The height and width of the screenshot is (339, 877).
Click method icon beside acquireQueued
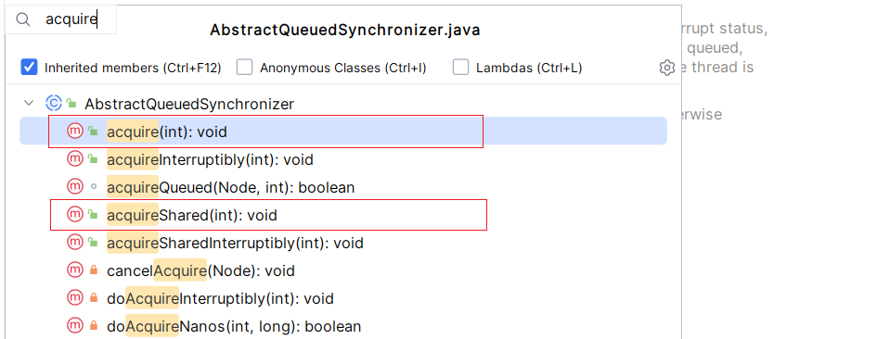click(75, 187)
